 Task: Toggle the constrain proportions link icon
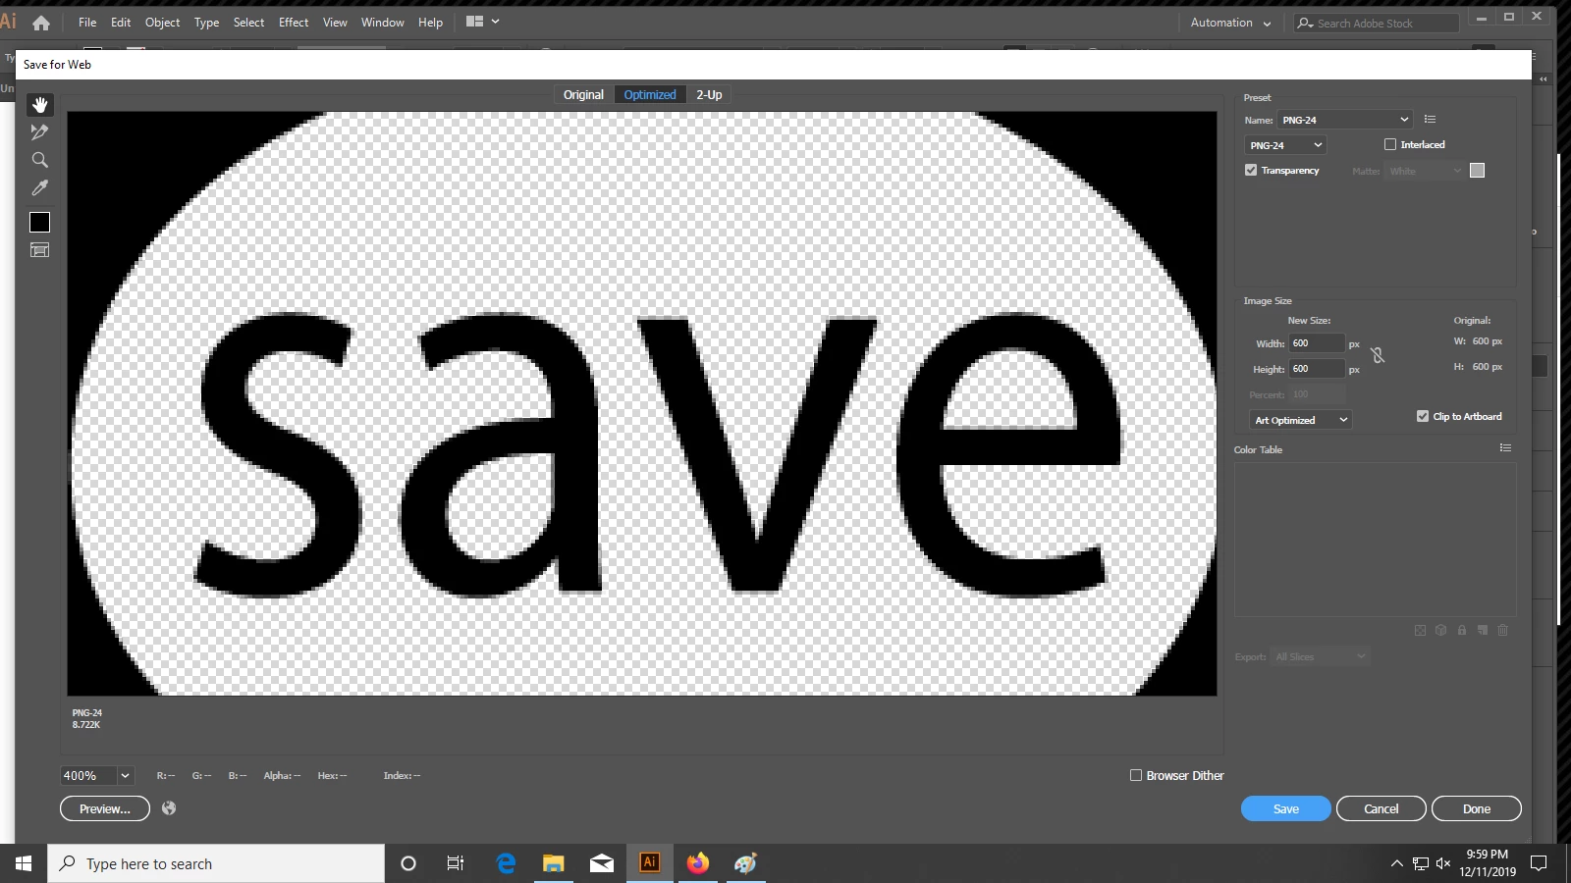[x=1378, y=355]
